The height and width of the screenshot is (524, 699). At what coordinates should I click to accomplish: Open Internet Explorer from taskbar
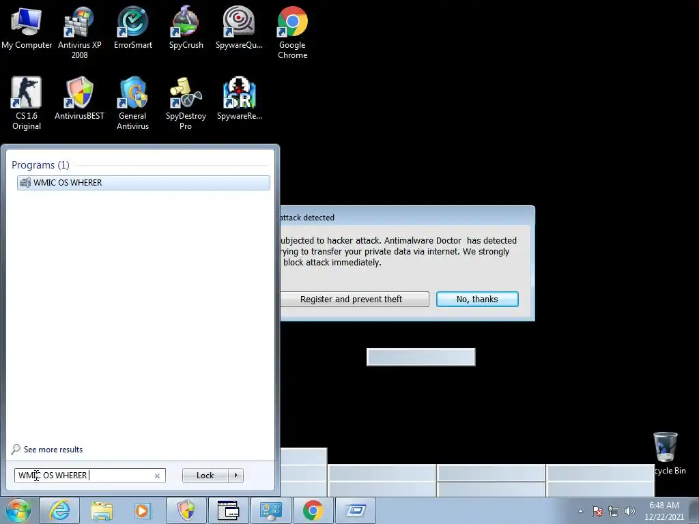pos(60,510)
